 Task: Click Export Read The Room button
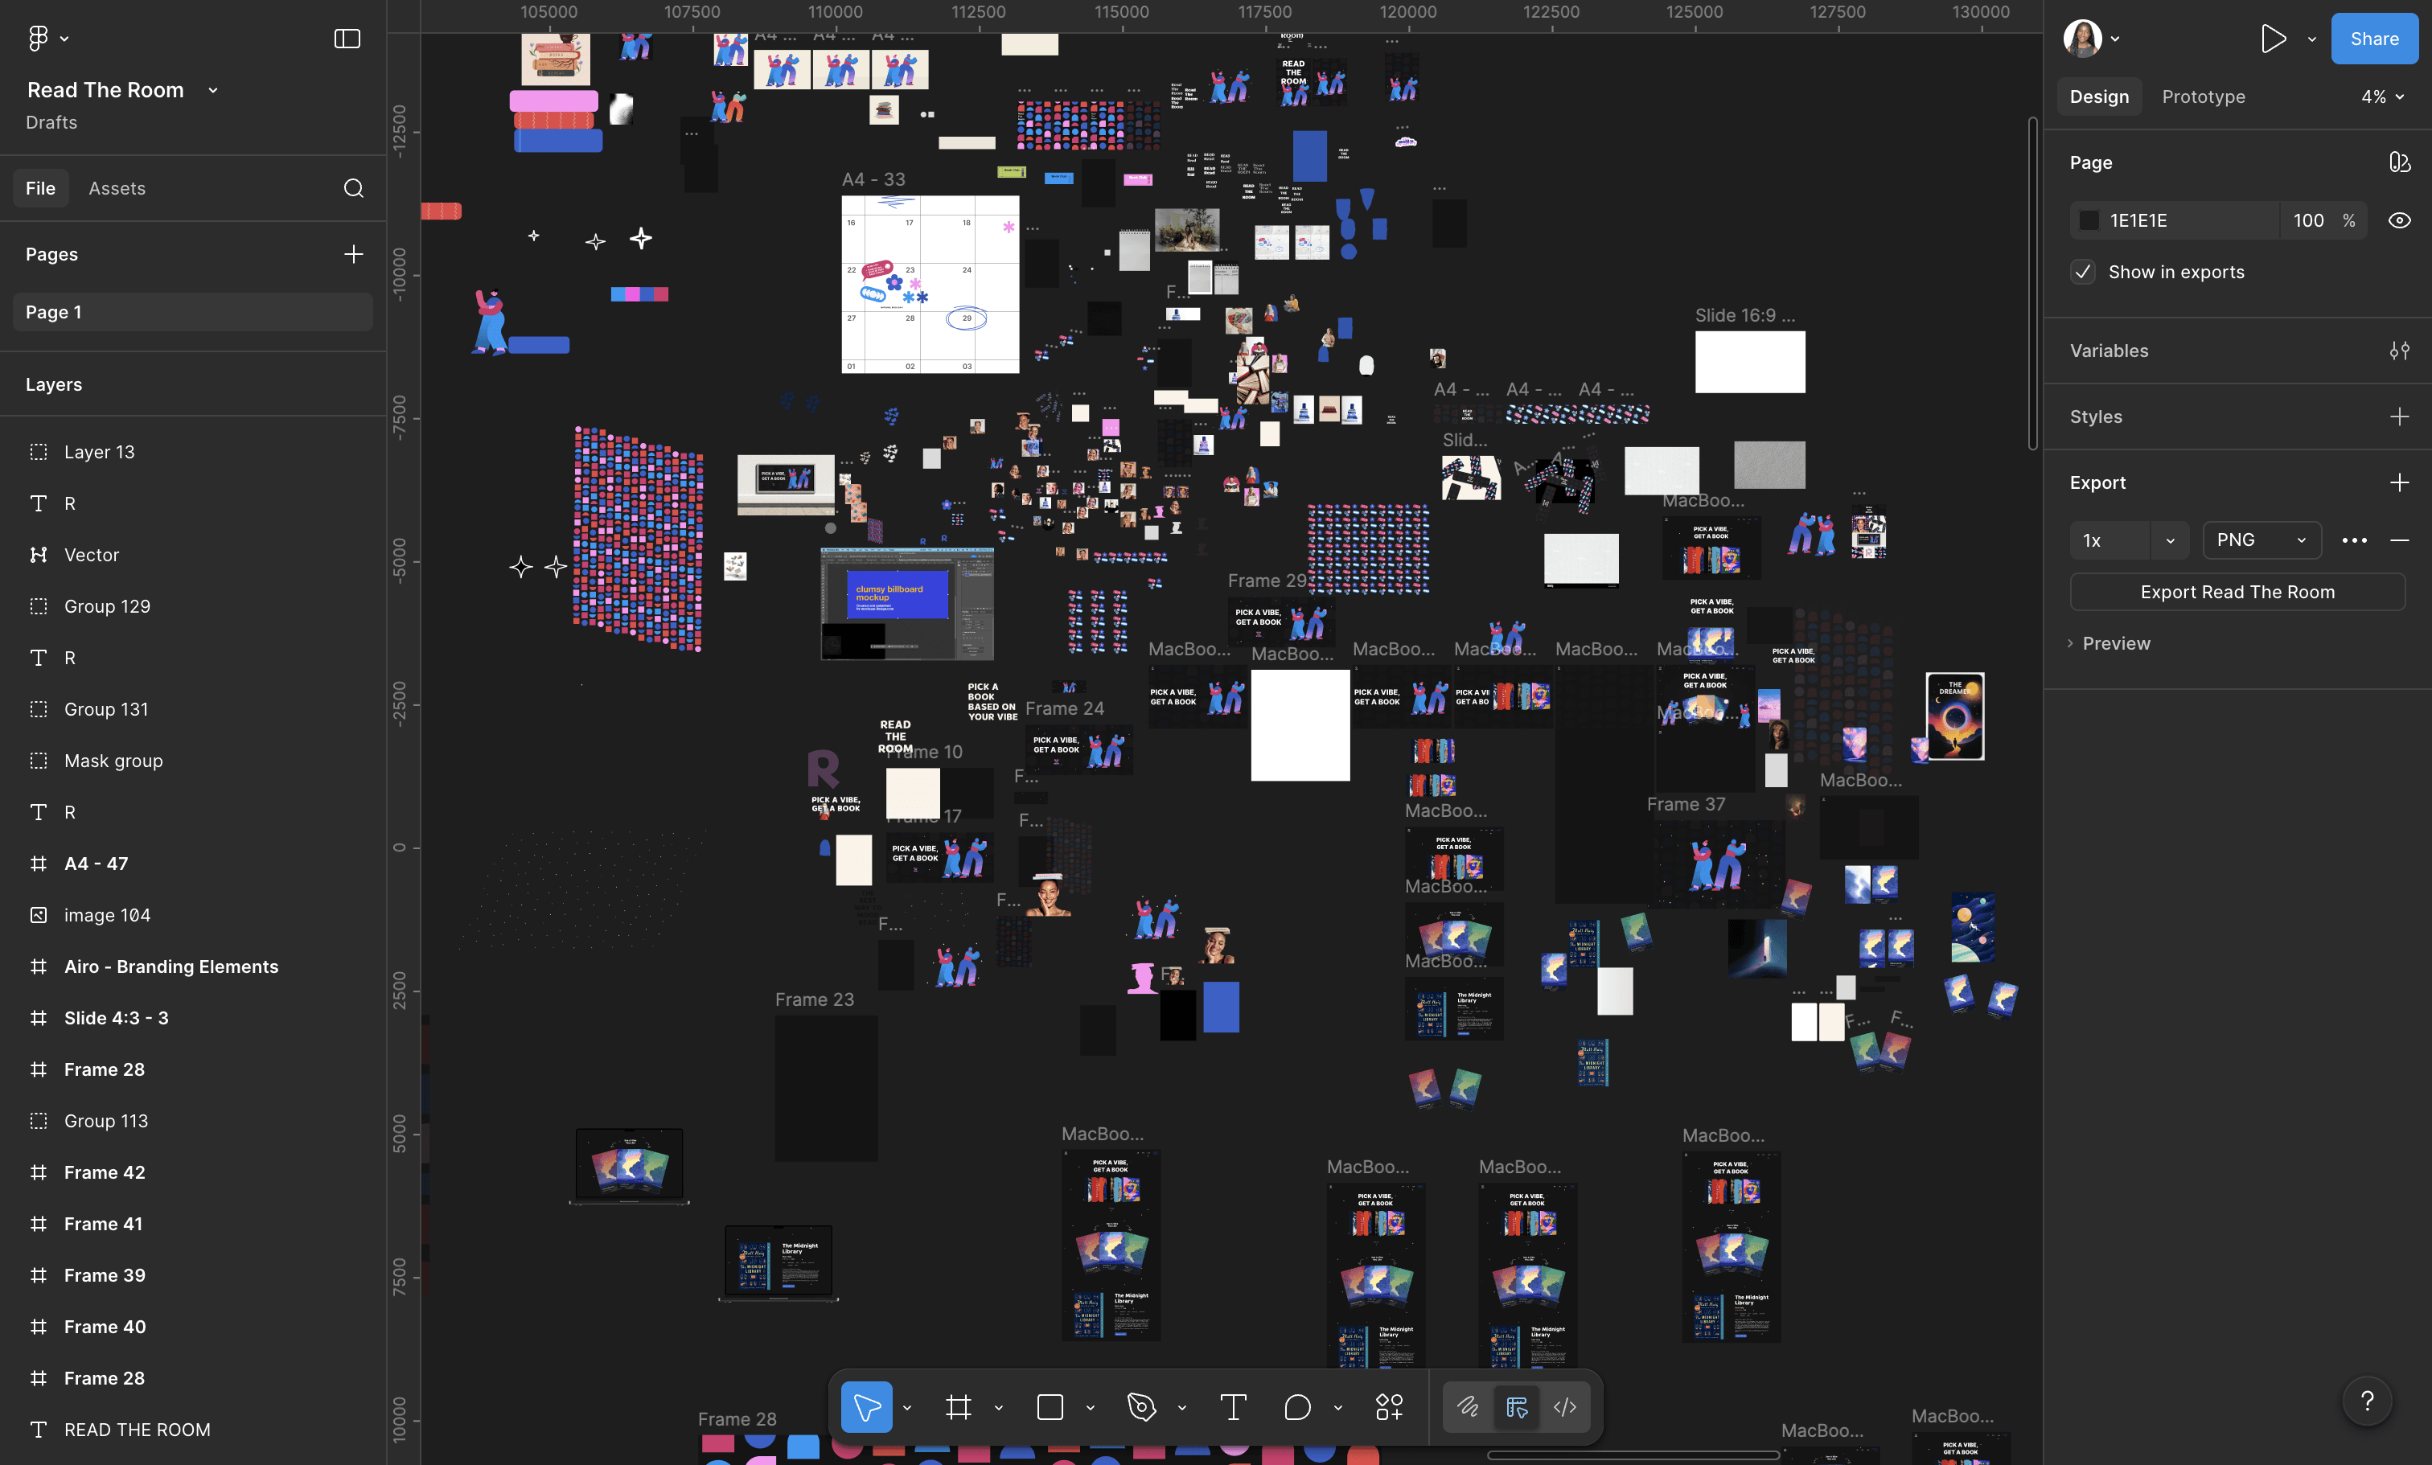pyautogui.click(x=2237, y=592)
